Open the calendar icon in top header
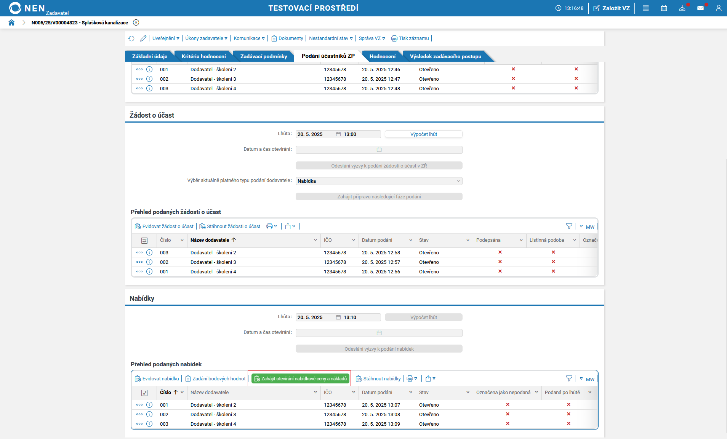This screenshot has height=439, width=727. pyautogui.click(x=664, y=8)
